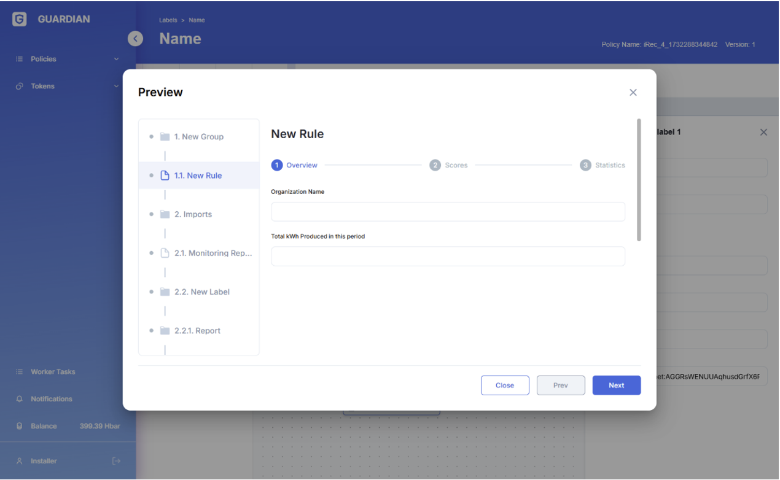This screenshot has width=780, height=480.
Task: Click the Guardian logo icon
Action: pos(19,19)
